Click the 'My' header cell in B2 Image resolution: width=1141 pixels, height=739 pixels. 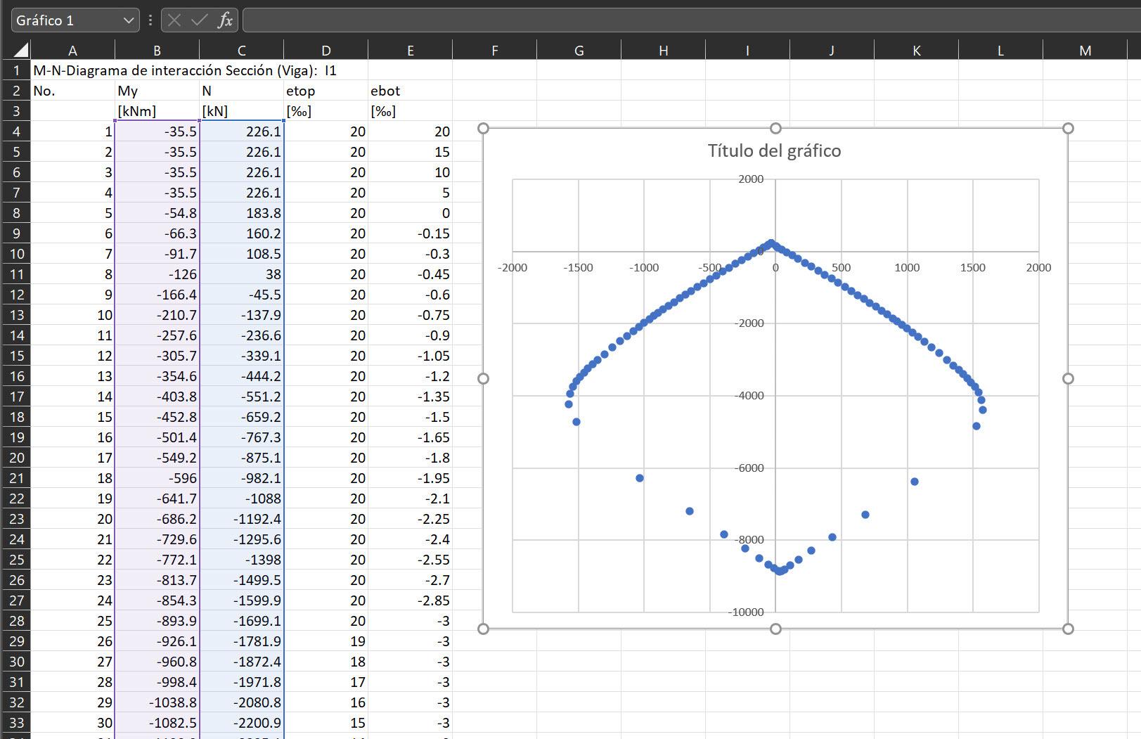157,91
